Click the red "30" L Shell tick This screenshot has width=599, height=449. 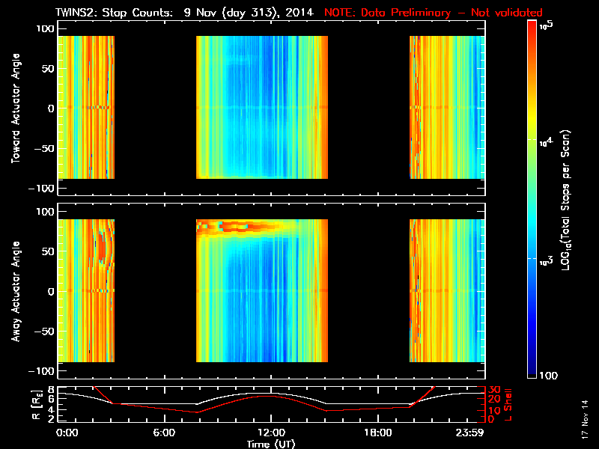pyautogui.click(x=494, y=390)
